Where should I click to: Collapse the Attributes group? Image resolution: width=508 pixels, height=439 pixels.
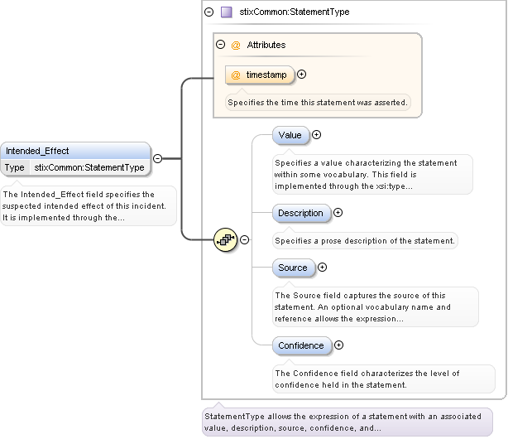220,45
